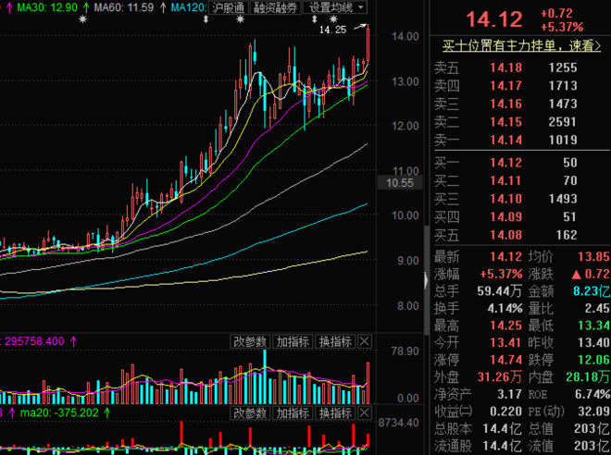Click the ma20: -375.202 indicator label
Image resolution: width=611 pixels, height=455 pixels.
(59, 412)
